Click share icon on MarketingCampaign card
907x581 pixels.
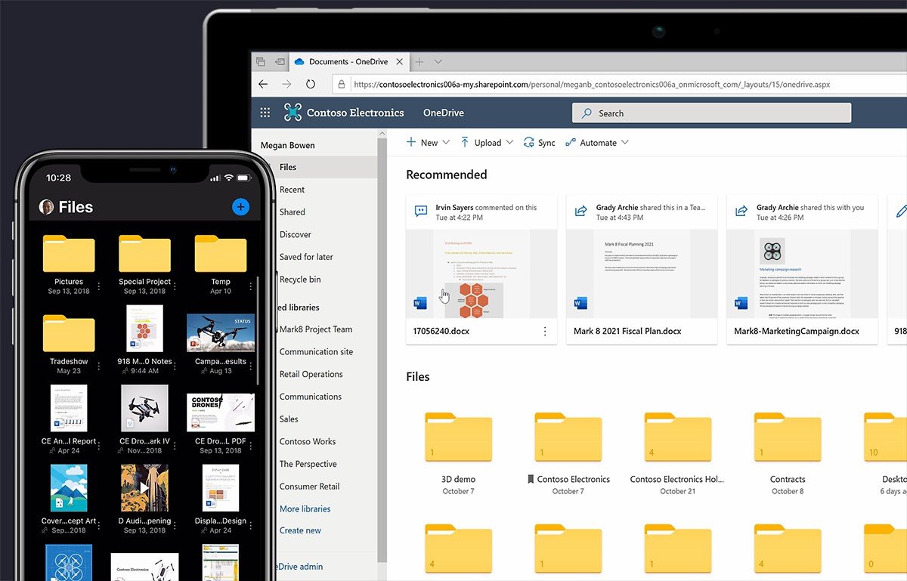pyautogui.click(x=741, y=212)
